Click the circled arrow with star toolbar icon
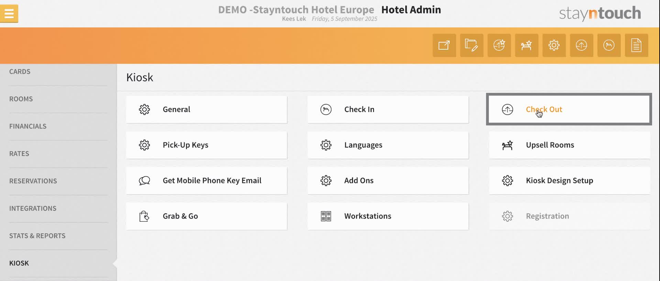 pos(499,45)
